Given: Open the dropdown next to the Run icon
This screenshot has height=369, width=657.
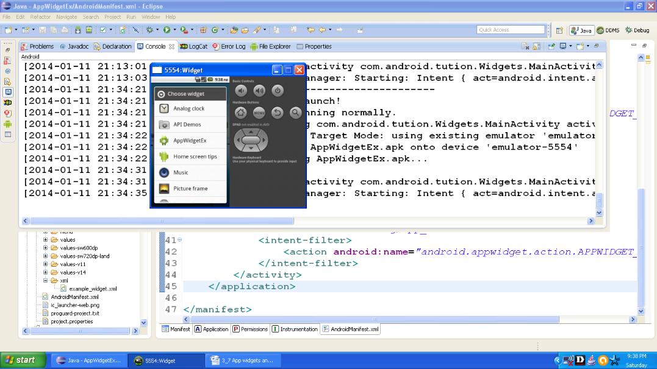Looking at the screenshot, I should [174, 30].
